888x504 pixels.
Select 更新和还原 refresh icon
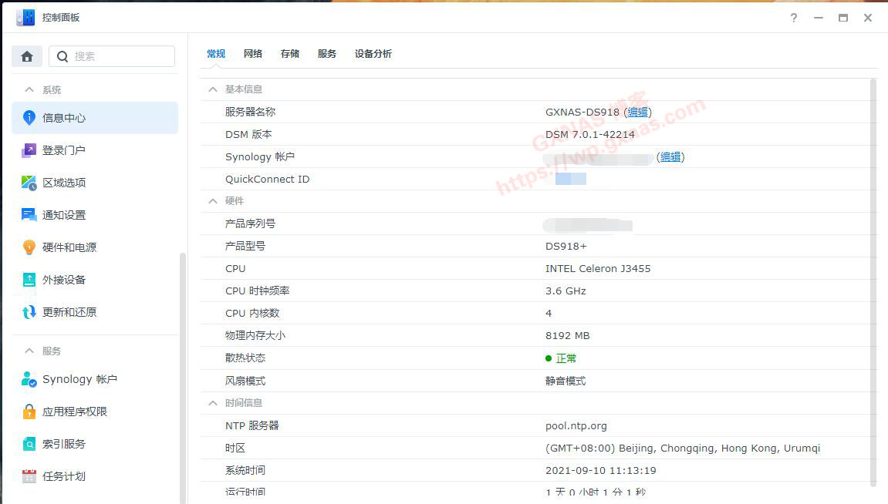point(29,312)
